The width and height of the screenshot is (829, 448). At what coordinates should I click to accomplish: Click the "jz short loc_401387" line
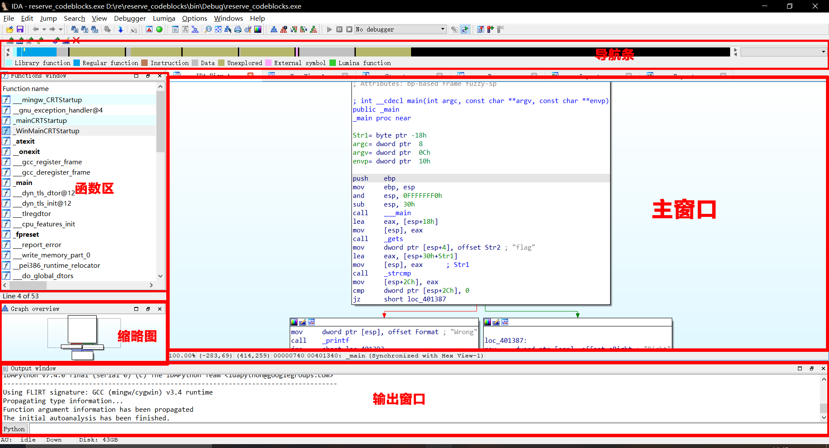[399, 299]
